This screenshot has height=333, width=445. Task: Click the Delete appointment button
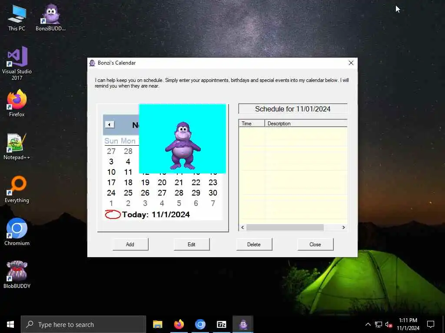[x=254, y=245]
